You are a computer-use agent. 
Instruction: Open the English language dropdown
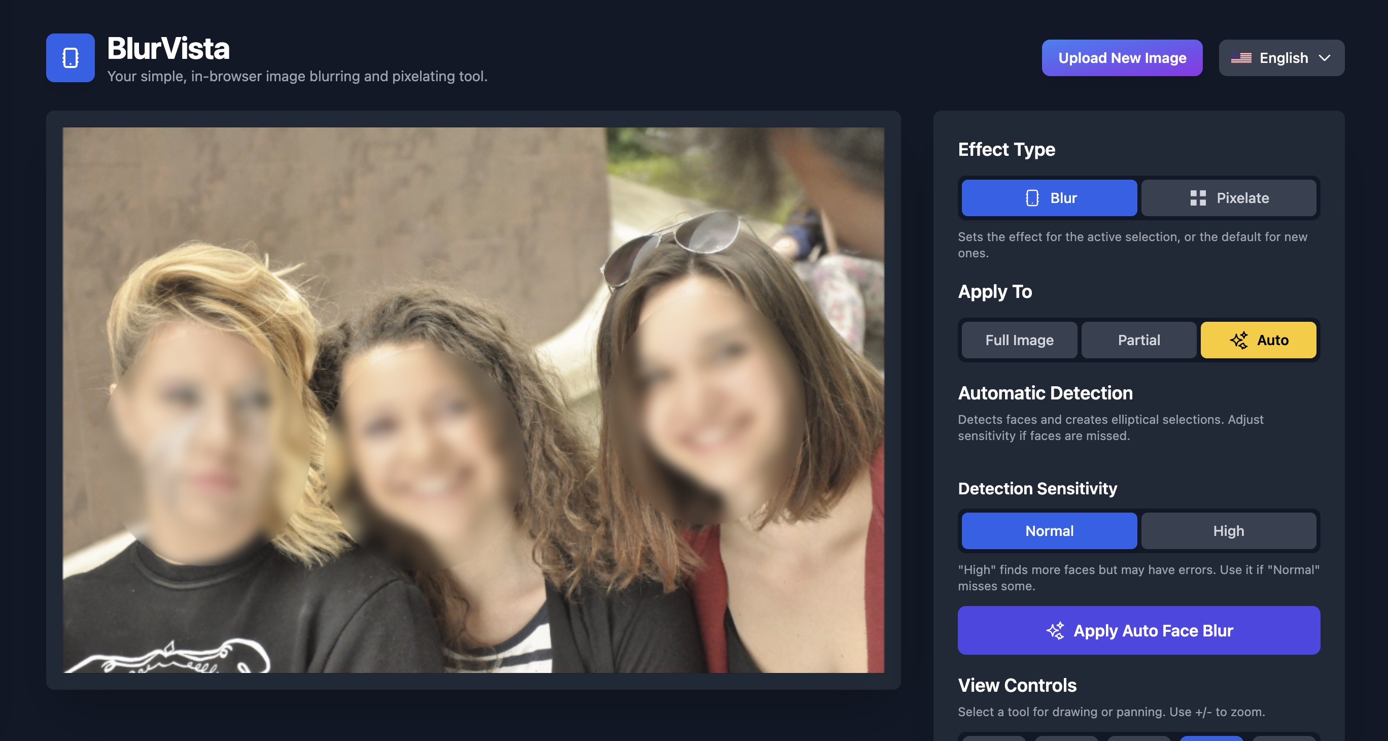tap(1281, 58)
